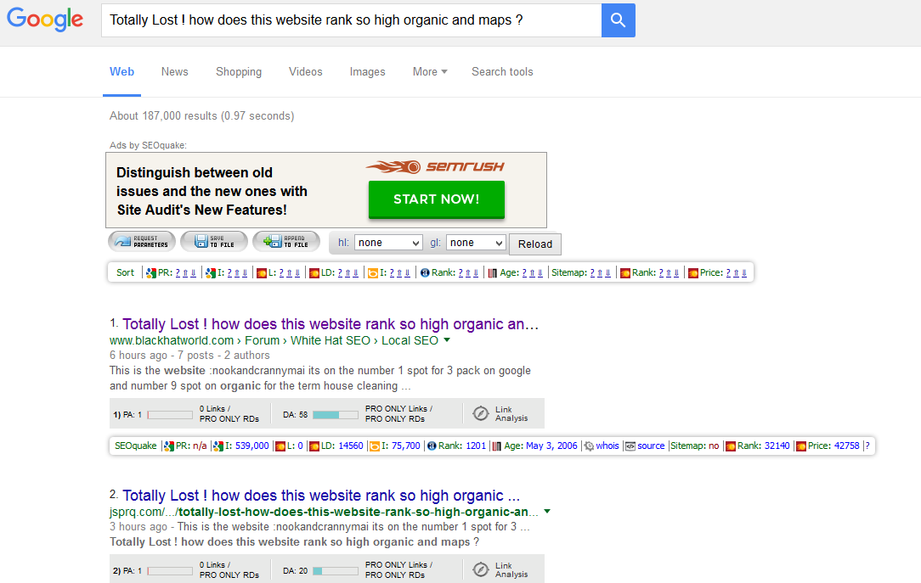Click the Rank: 32140 SEMrush value
The width and height of the screenshot is (921, 583).
(x=777, y=446)
